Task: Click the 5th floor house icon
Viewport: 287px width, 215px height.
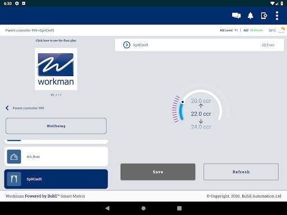Action: pos(14,157)
